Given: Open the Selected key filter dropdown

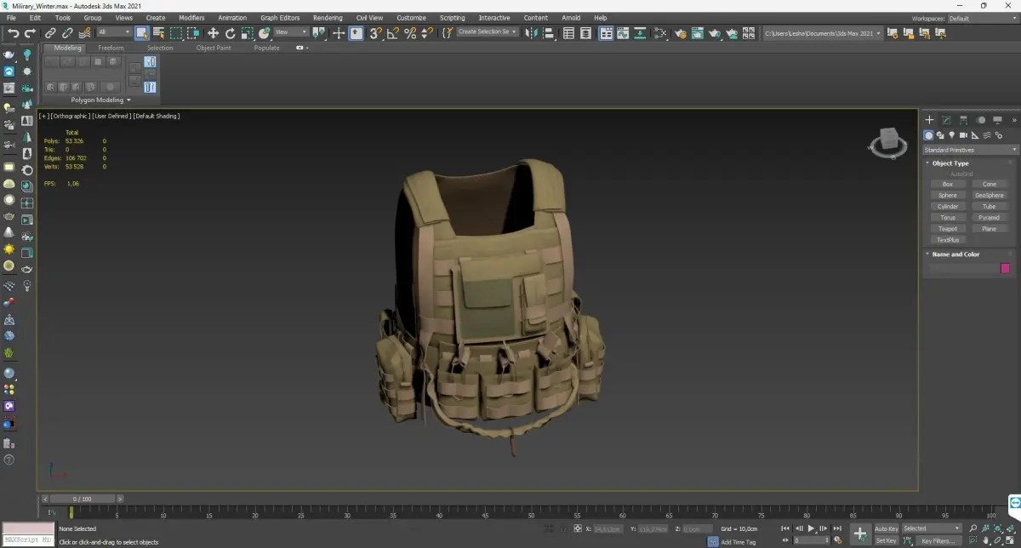Looking at the screenshot, I should pyautogui.click(x=933, y=528).
